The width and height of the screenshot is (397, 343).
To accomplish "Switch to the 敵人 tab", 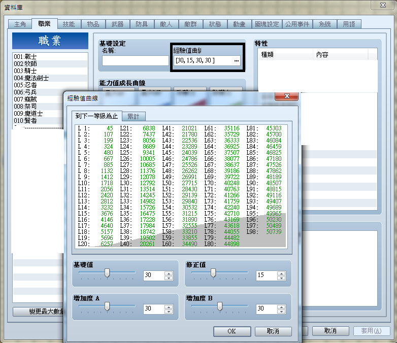I will coord(166,24).
